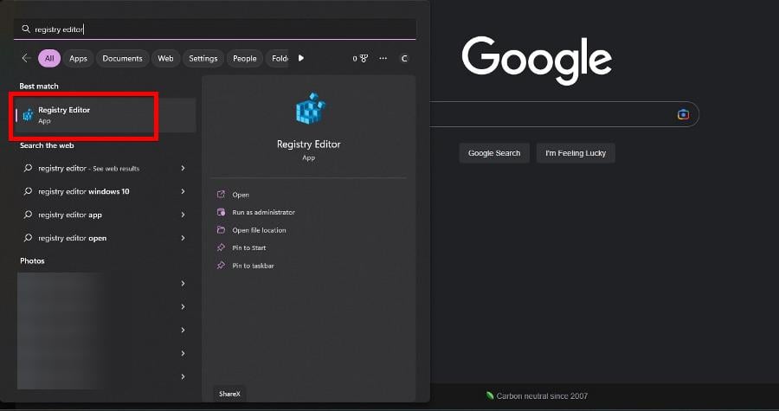Expand registry editor open suggestion arrow
This screenshot has height=411, width=779.
[x=183, y=238]
